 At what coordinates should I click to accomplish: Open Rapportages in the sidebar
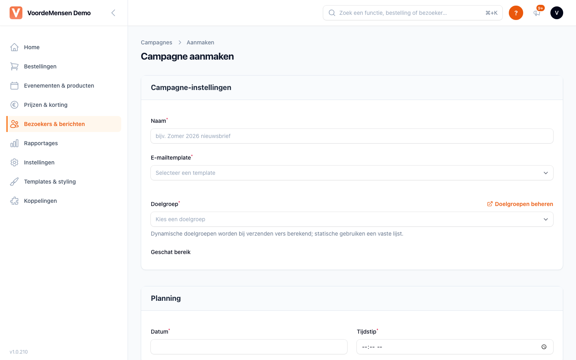point(64,143)
